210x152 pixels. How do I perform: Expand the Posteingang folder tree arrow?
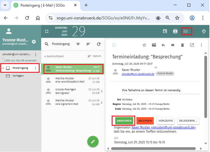[3, 68]
